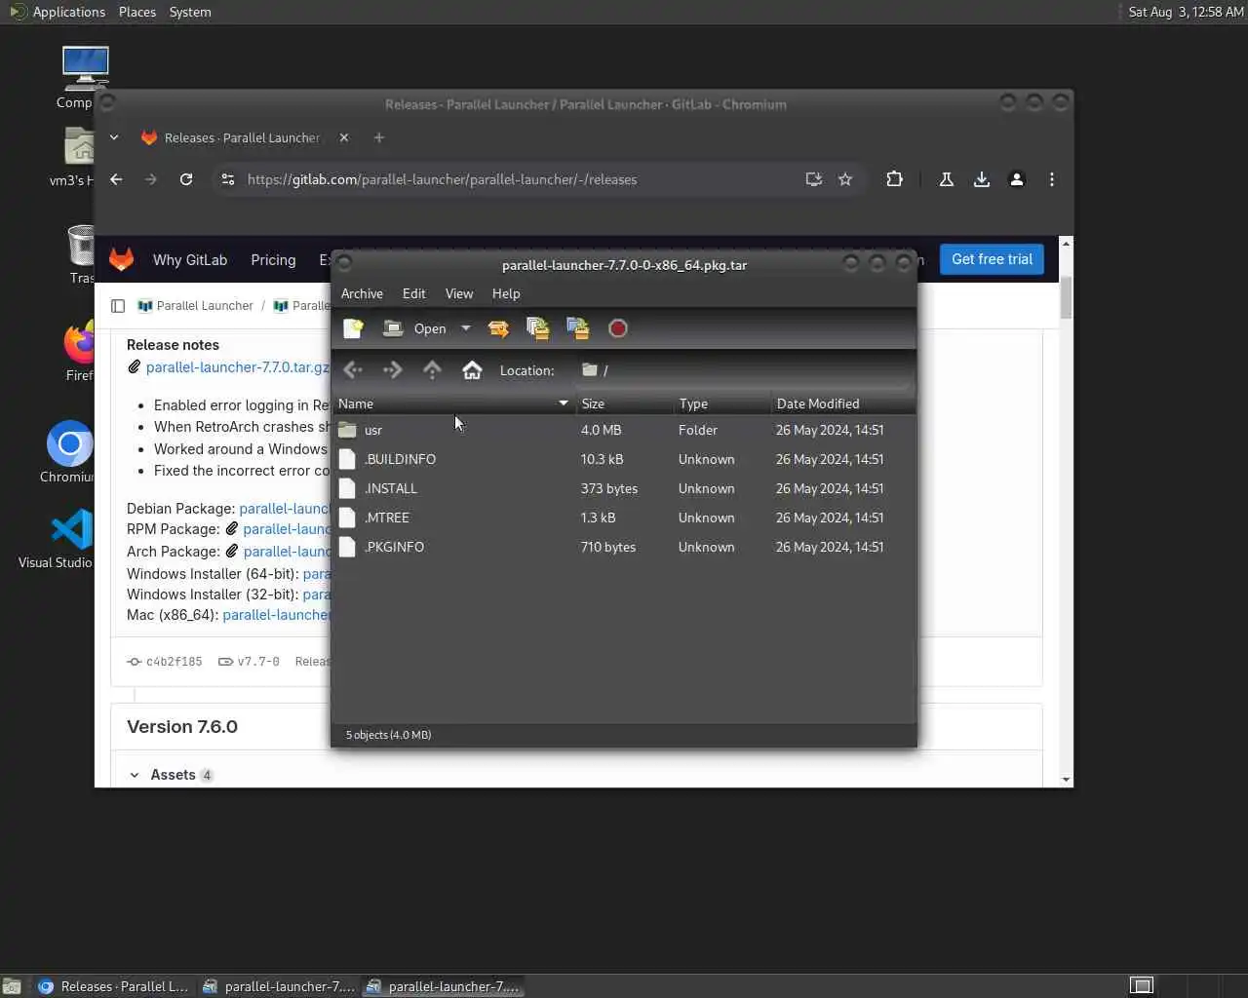1248x998 pixels.
Task: Open the Pricing link on GitLab
Action: point(273,260)
